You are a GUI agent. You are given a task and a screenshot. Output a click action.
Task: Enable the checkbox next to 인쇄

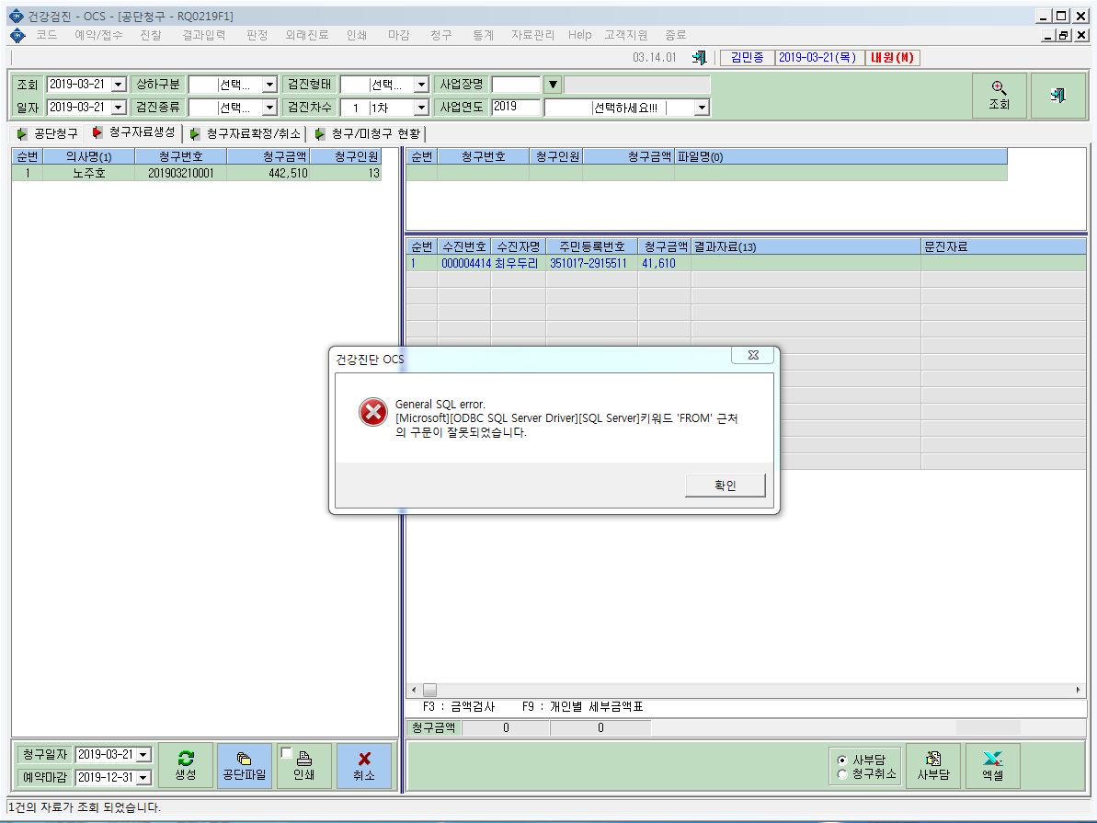[x=286, y=753]
